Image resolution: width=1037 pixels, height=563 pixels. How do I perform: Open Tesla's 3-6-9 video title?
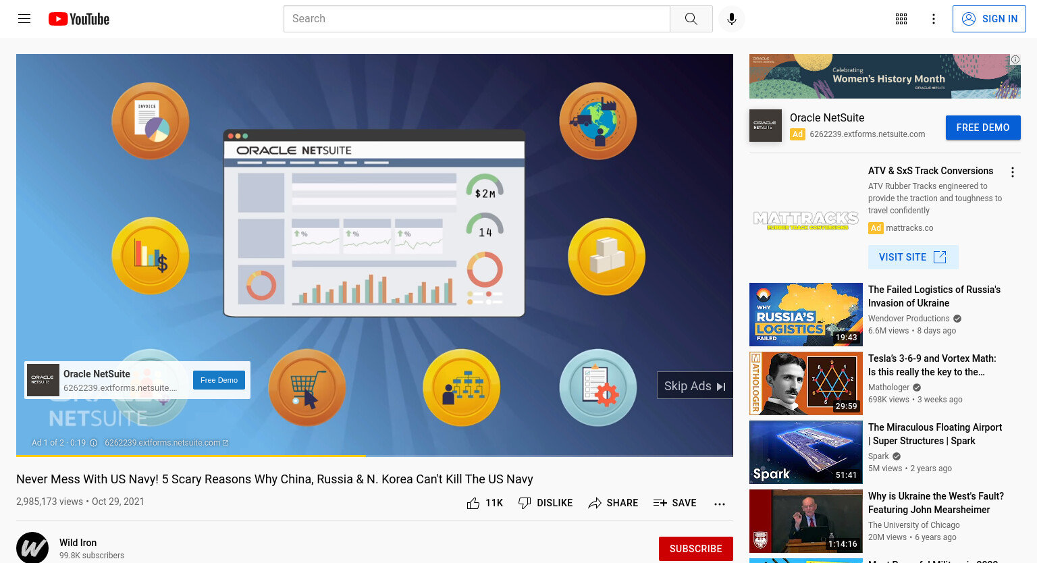932,365
